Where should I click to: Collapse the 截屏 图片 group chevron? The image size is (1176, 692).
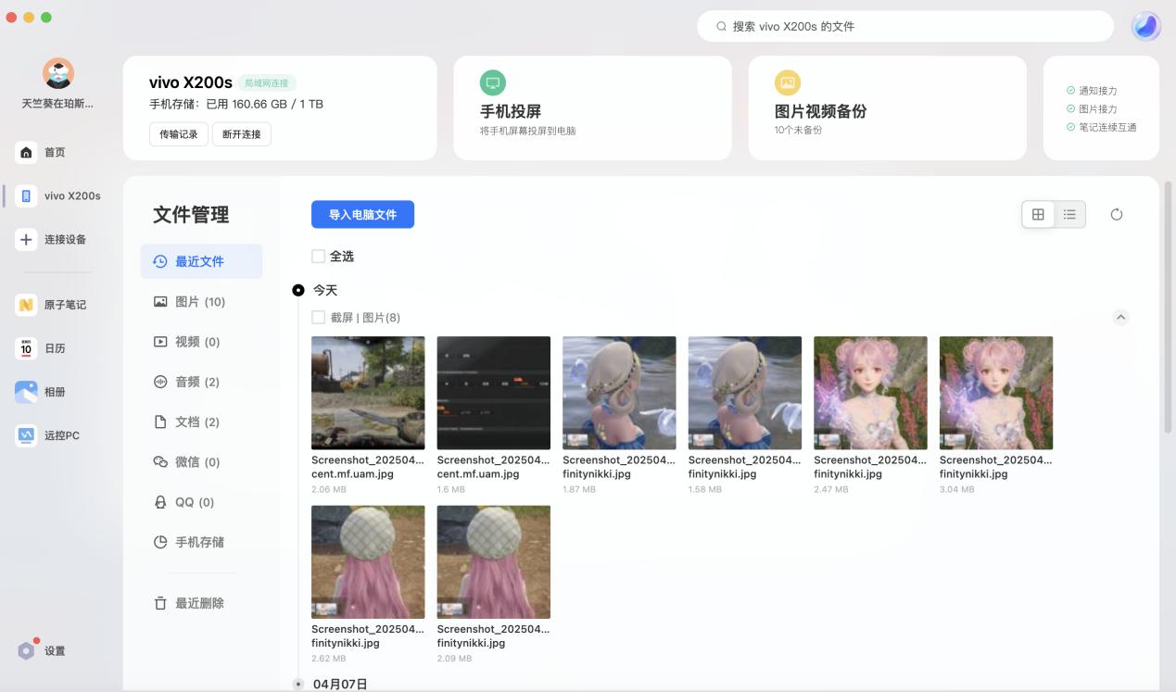pyautogui.click(x=1120, y=318)
